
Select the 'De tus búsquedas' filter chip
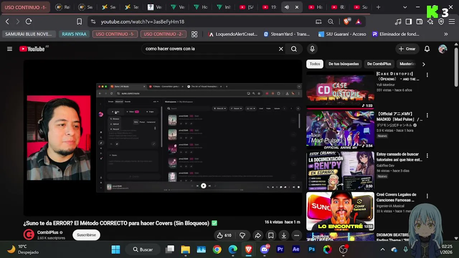pos(344,64)
